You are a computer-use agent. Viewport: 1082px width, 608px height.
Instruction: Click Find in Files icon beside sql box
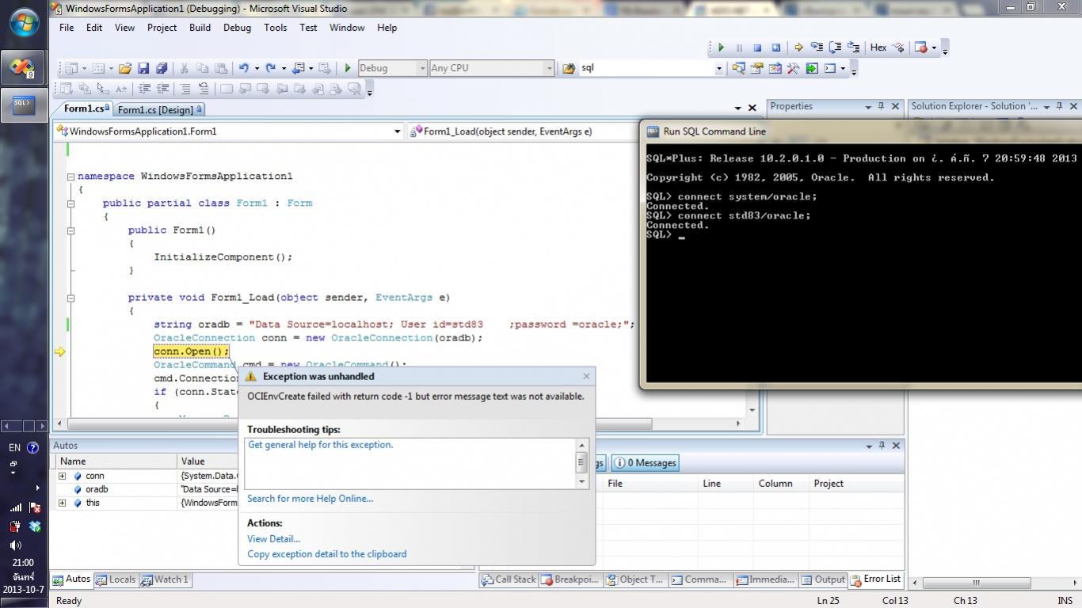(568, 68)
